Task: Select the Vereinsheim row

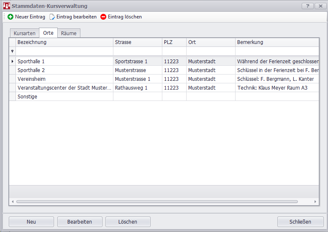Action: tap(64, 79)
